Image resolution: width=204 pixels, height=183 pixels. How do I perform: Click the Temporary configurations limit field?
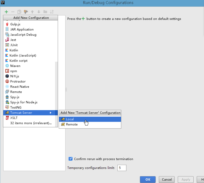point(122,168)
